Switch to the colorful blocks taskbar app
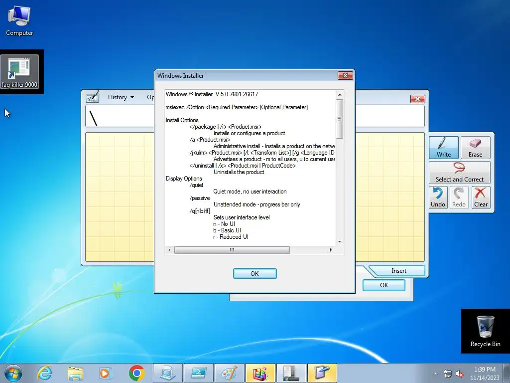 point(260,373)
